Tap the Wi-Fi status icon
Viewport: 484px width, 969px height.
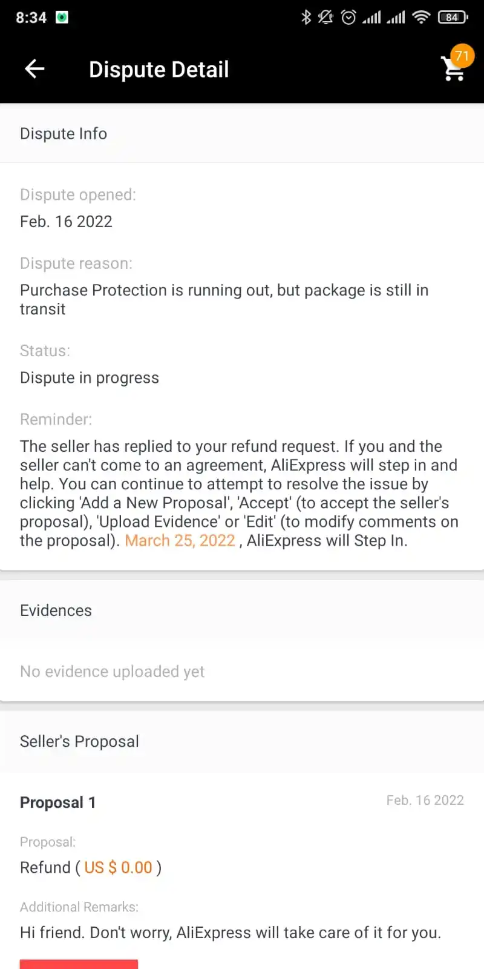(421, 17)
